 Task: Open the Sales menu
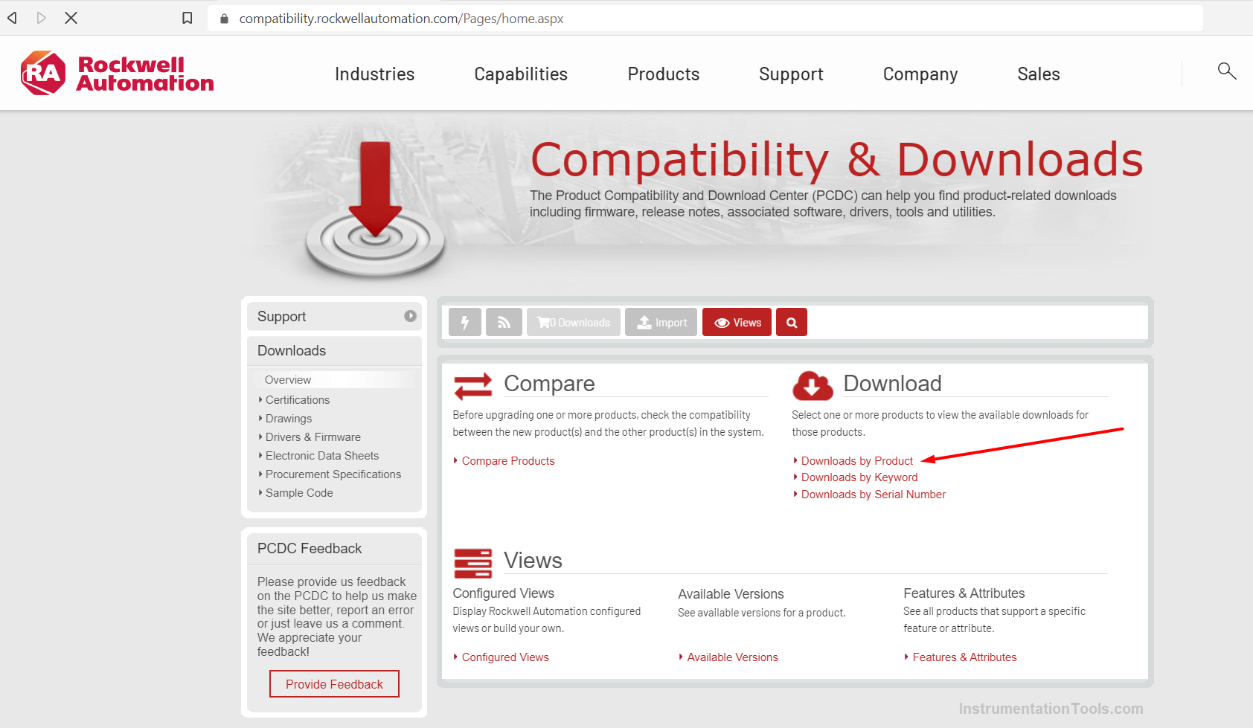(x=1039, y=74)
